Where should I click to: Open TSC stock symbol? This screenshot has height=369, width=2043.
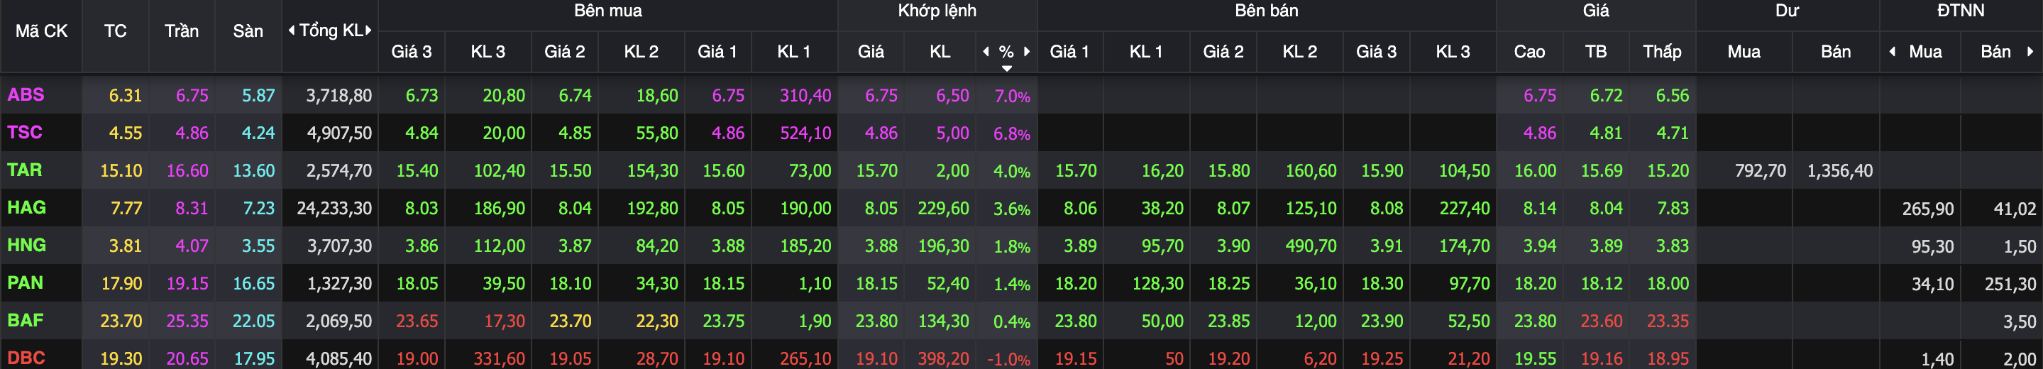pyautogui.click(x=25, y=132)
